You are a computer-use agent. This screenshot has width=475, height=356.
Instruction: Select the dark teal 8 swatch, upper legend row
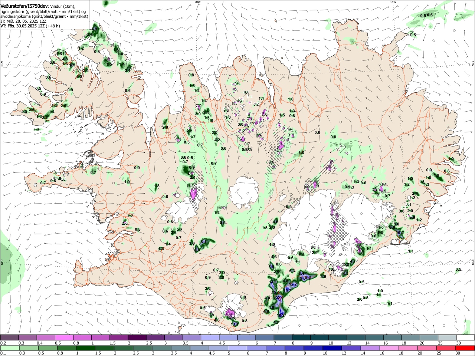coord(301,338)
